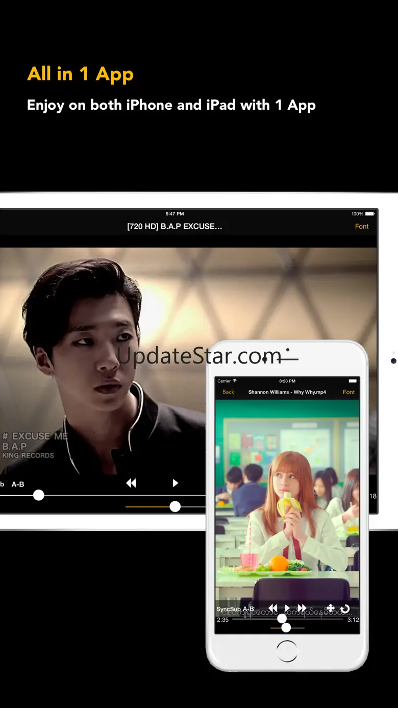The width and height of the screenshot is (398, 708).
Task: Click iPad seek slider knob
Action: 38,495
